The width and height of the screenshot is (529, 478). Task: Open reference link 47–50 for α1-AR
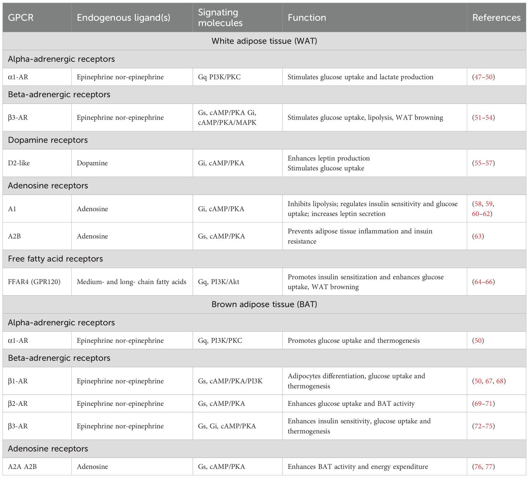tap(483, 77)
